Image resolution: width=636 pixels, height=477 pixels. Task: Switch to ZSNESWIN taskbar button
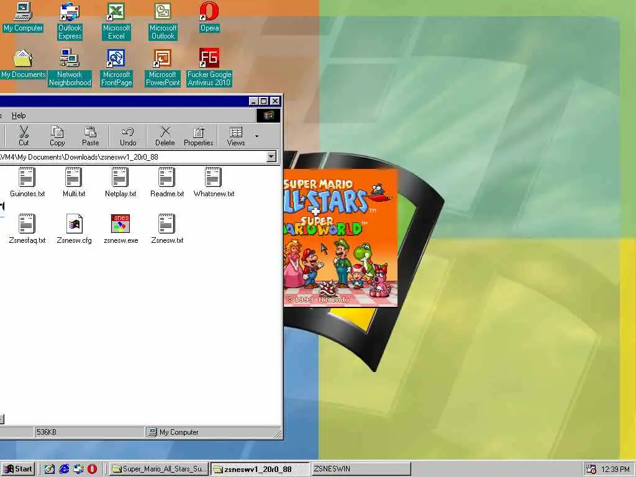coord(361,469)
